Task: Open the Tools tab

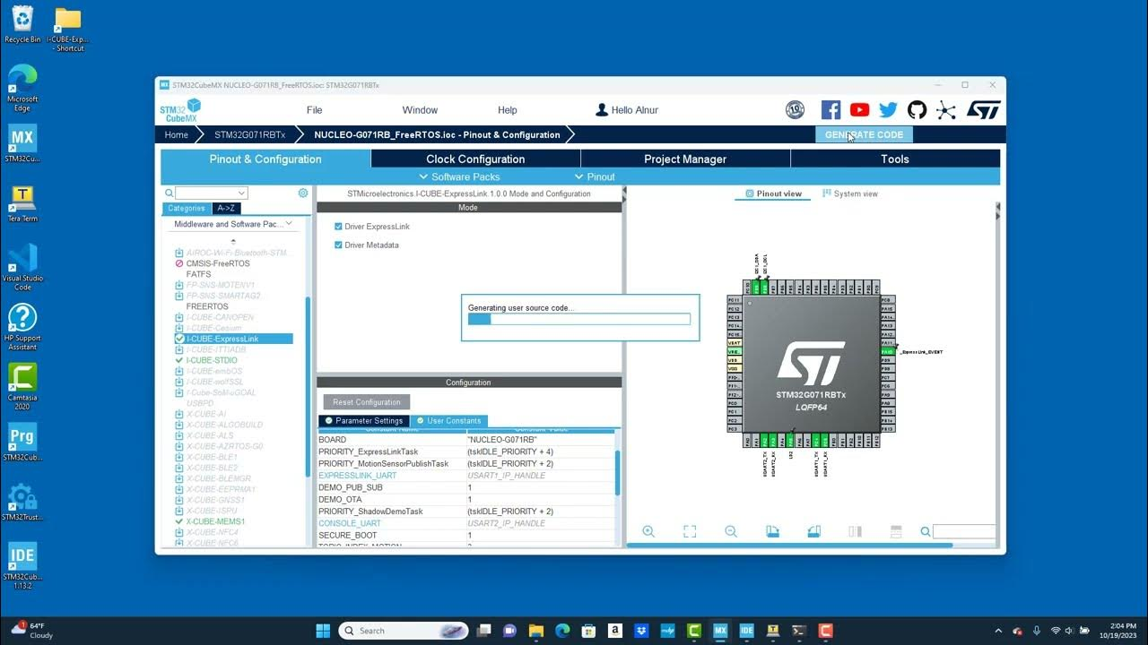Action: (x=895, y=159)
